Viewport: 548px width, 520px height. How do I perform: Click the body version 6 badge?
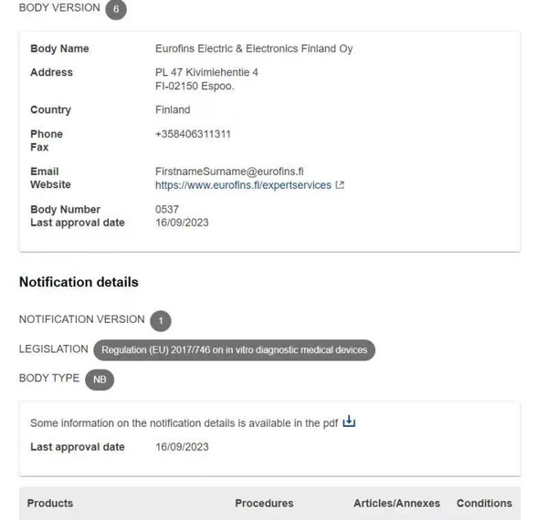(x=115, y=9)
